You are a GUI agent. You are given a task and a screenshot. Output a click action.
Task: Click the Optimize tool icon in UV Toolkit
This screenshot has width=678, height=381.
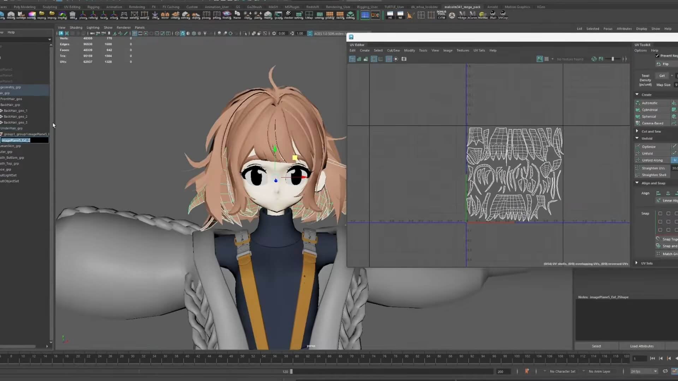[638, 146]
